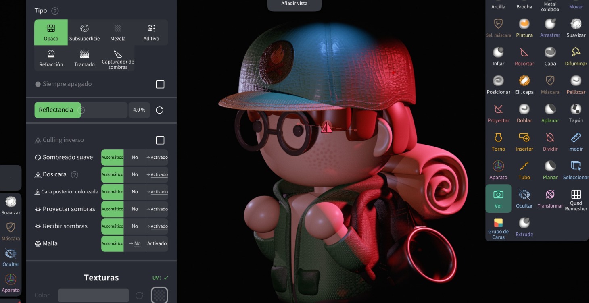Switch material type to Mezcla

pyautogui.click(x=118, y=32)
